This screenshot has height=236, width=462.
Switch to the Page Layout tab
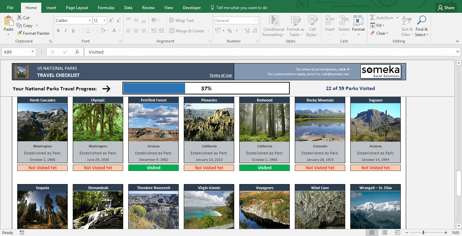tap(77, 8)
